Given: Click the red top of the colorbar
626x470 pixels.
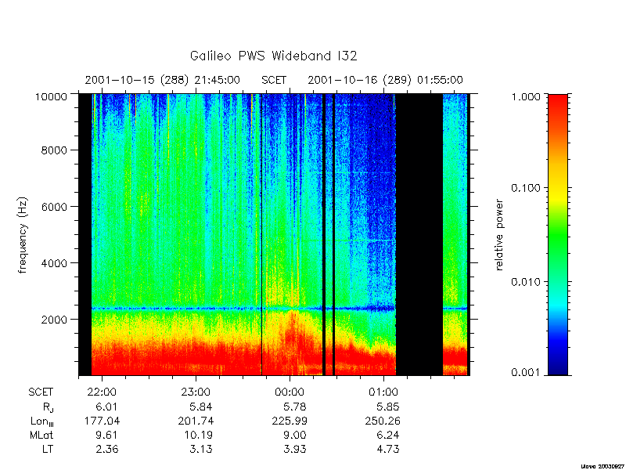Looking at the screenshot, I should coord(558,106).
